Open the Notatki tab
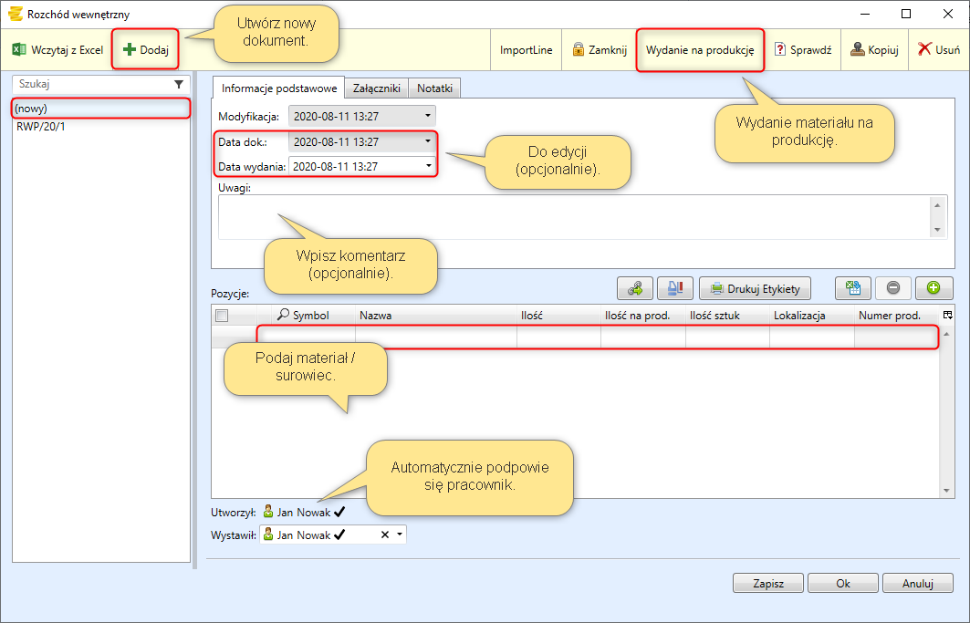Viewport: 970px width, 623px height. coord(435,88)
